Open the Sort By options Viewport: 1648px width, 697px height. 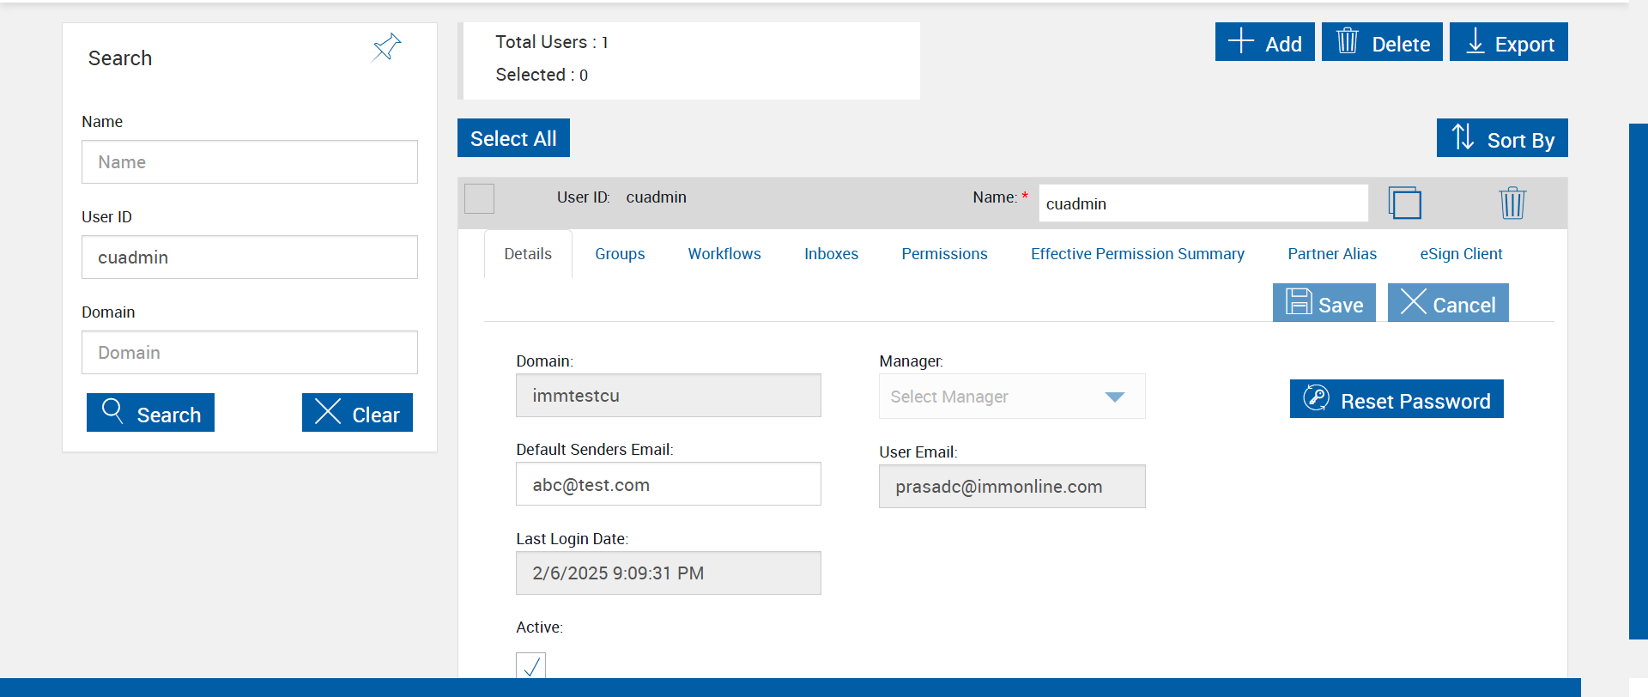coord(1502,138)
